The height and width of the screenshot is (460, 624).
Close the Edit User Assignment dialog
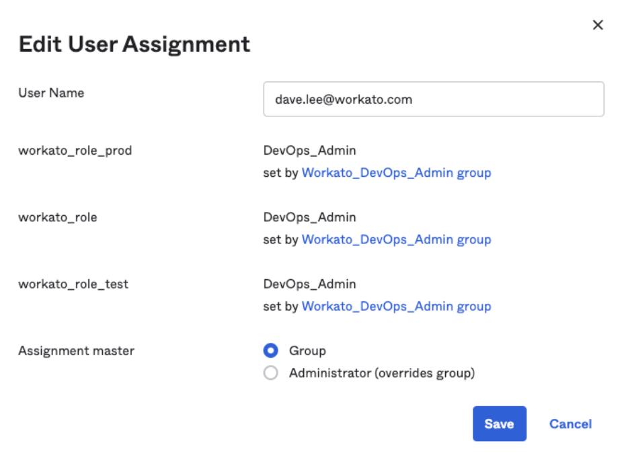tap(597, 25)
